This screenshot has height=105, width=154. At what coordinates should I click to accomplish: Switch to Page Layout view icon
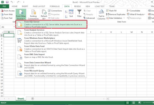(x=134, y=103)
